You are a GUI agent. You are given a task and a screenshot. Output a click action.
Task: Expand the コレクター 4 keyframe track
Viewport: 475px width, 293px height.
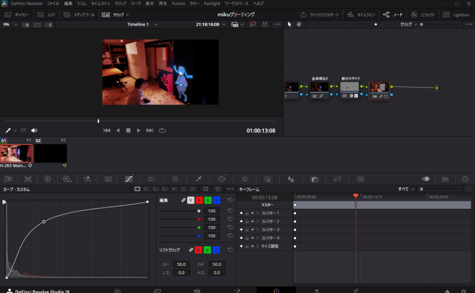(x=257, y=238)
